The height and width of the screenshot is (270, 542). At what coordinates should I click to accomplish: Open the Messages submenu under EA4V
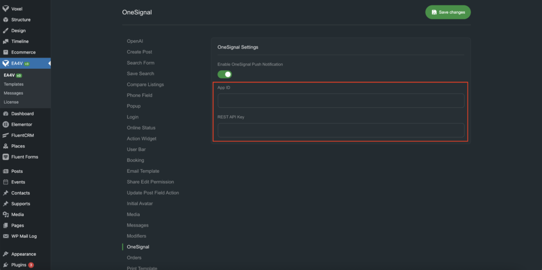[13, 93]
